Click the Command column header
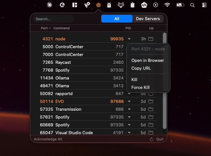This screenshot has height=156, width=211. [x=62, y=28]
